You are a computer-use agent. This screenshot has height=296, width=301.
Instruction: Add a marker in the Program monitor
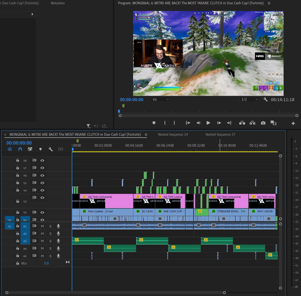click(154, 123)
